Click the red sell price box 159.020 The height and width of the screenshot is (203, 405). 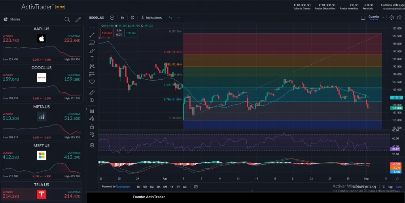click(107, 33)
